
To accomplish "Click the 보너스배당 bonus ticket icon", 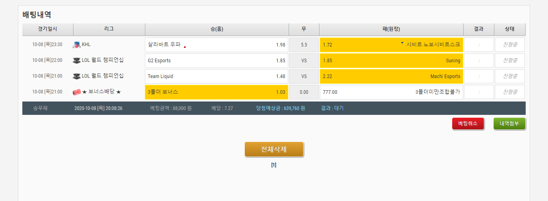I will click(77, 92).
